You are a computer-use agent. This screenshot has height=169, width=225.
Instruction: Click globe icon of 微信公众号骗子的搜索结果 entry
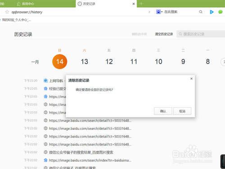(x=45, y=152)
